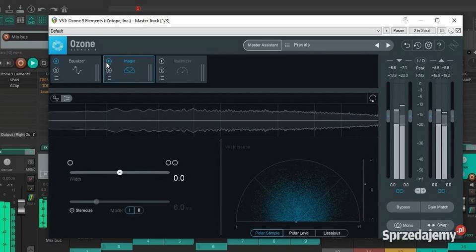Launch the Master Assistant
This screenshot has height=252, width=476.
pos(263,45)
